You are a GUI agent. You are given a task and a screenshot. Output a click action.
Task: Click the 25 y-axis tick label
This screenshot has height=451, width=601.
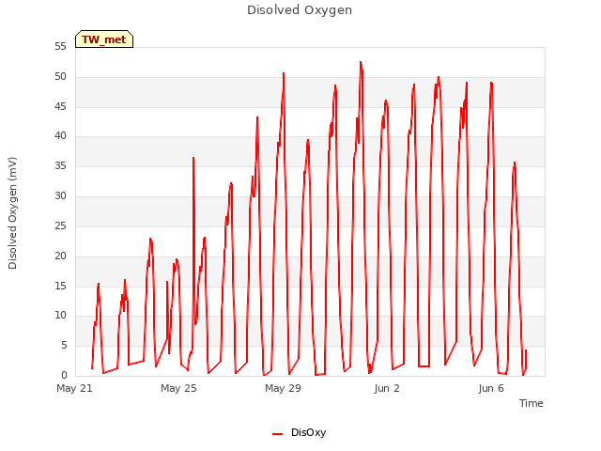point(60,225)
